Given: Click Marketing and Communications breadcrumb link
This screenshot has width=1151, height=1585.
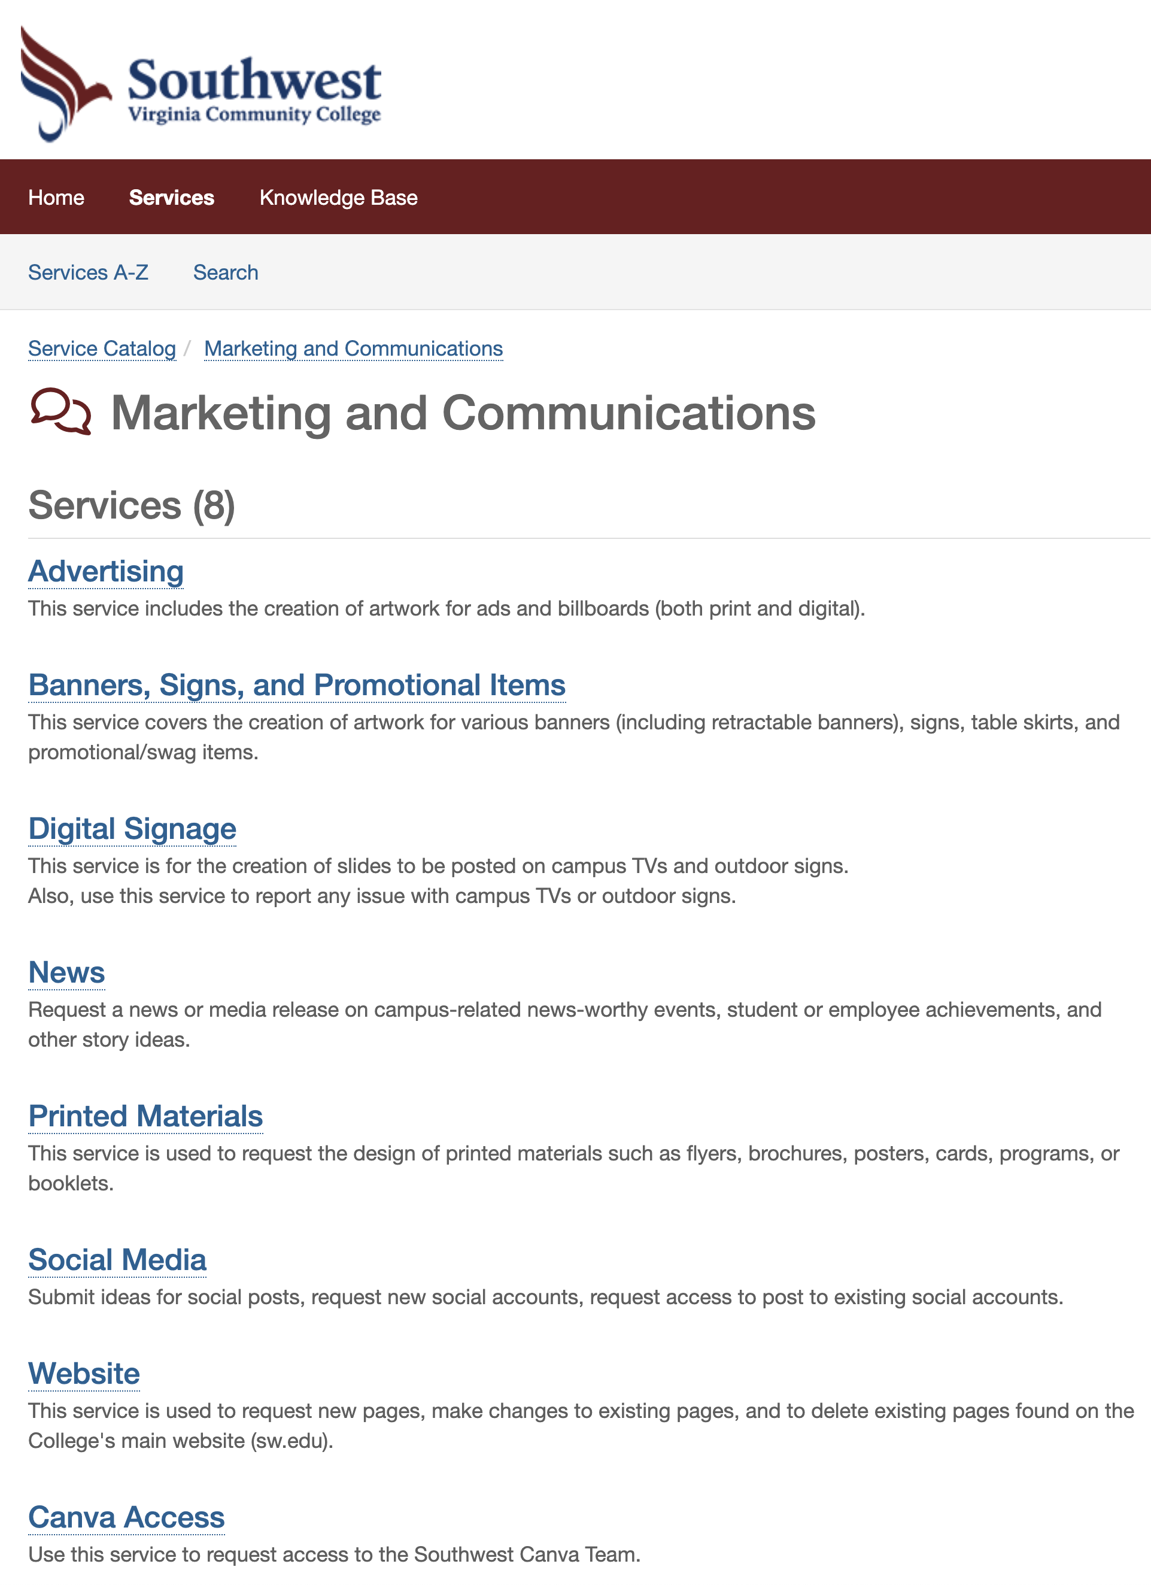Looking at the screenshot, I should pyautogui.click(x=353, y=348).
